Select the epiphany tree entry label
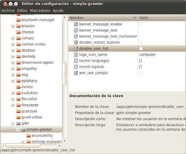Screen dimensions: 186x154 [29, 81]
